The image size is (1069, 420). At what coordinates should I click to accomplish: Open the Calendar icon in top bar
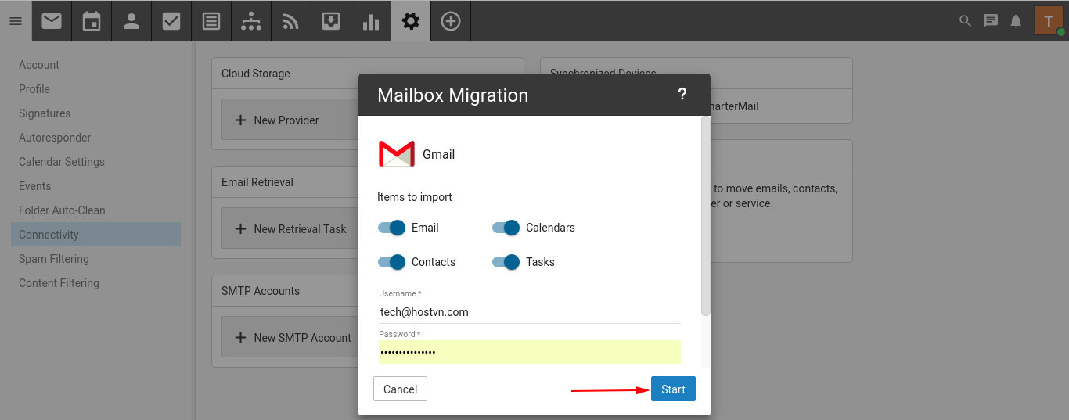[92, 21]
